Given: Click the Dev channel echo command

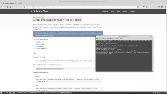Looking at the screenshot, I should (66, 90).
